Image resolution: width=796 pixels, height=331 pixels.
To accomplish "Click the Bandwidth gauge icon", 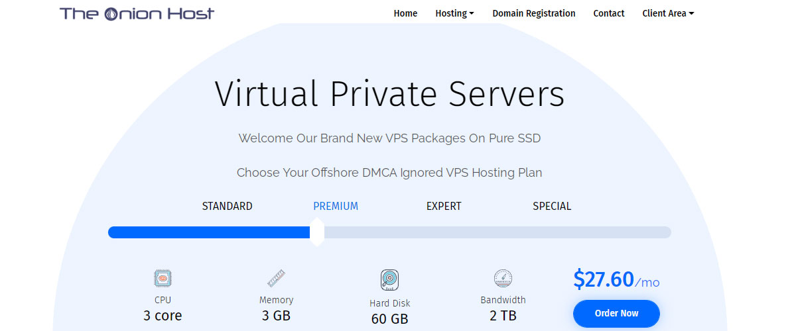I will click(x=503, y=278).
